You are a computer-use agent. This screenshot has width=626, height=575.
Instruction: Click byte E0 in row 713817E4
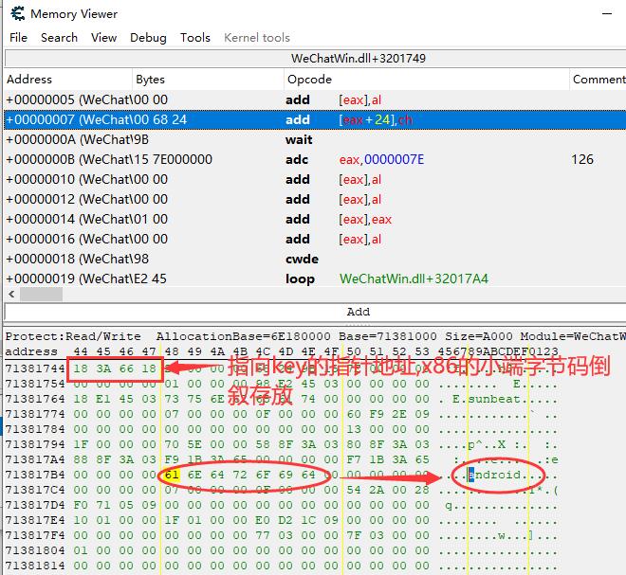click(263, 520)
